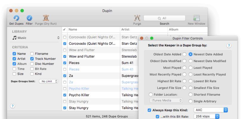Open the AAC kind dropdown
The width and height of the screenshot is (241, 119).
point(211,110)
